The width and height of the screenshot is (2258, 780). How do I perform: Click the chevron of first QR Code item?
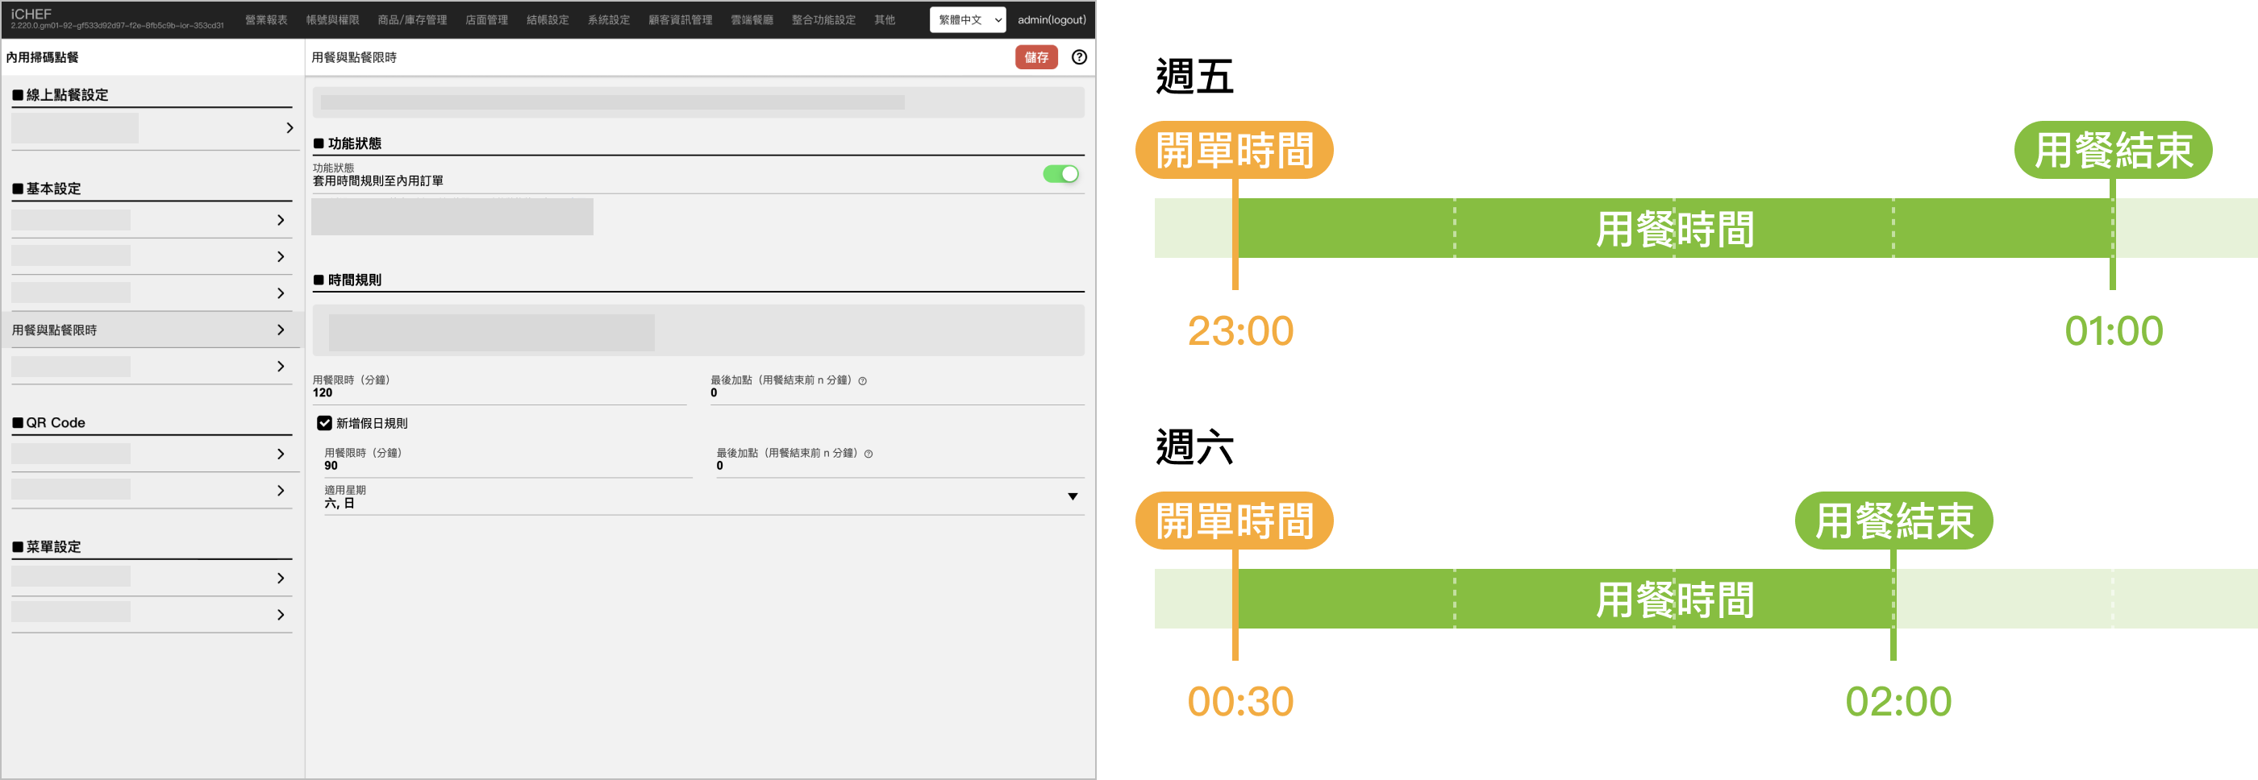pyautogui.click(x=281, y=454)
